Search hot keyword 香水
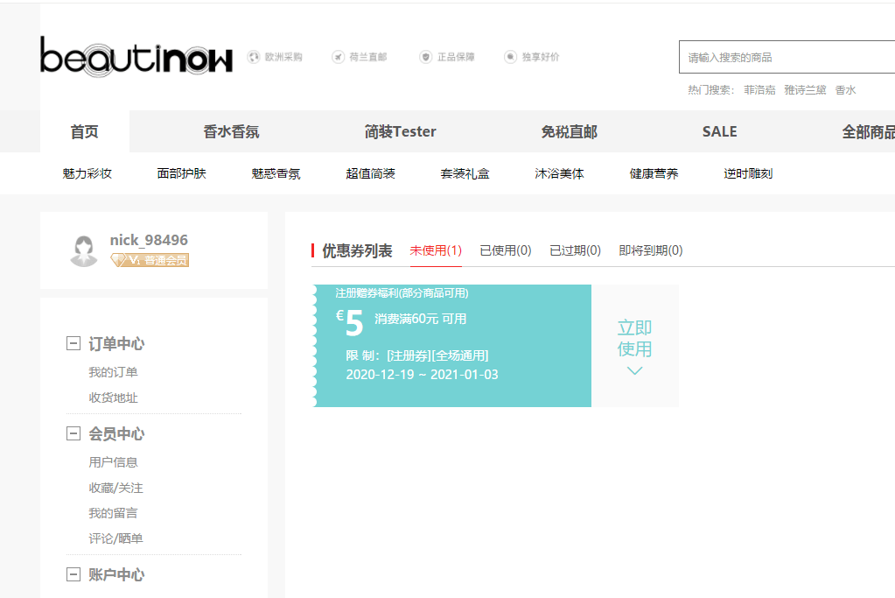Image resolution: width=895 pixels, height=598 pixels. pos(845,90)
